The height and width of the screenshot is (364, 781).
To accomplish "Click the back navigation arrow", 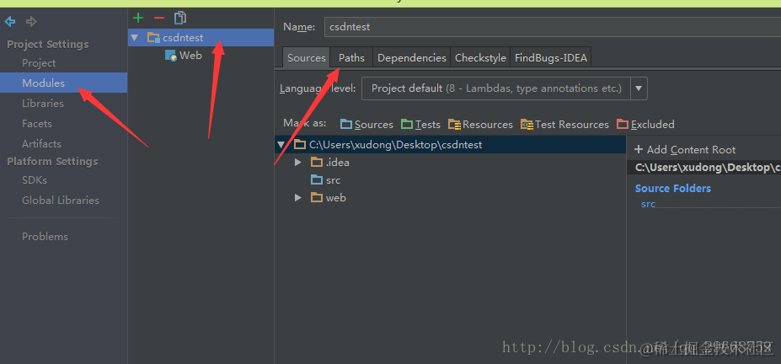I will 10,21.
